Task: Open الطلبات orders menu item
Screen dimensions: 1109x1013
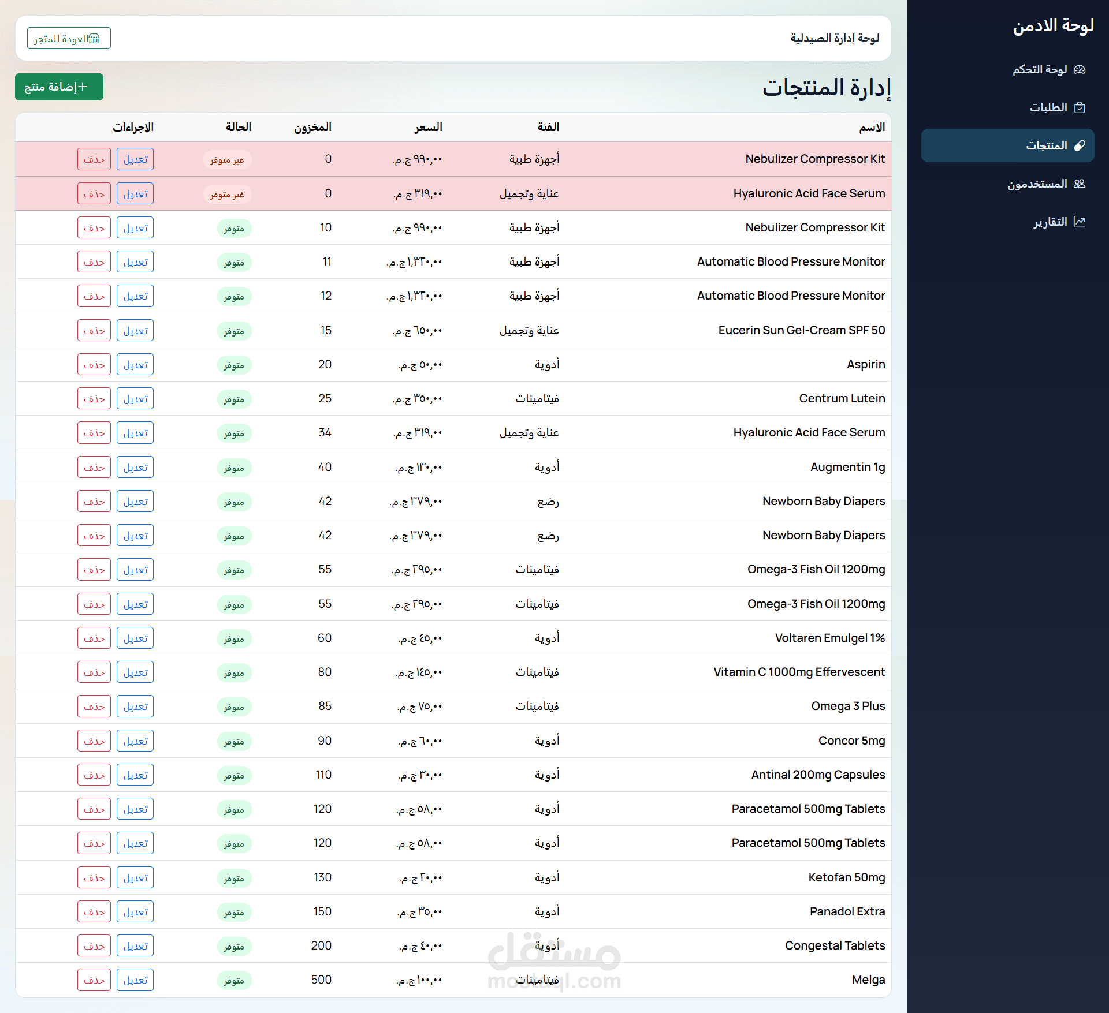Action: point(1048,107)
